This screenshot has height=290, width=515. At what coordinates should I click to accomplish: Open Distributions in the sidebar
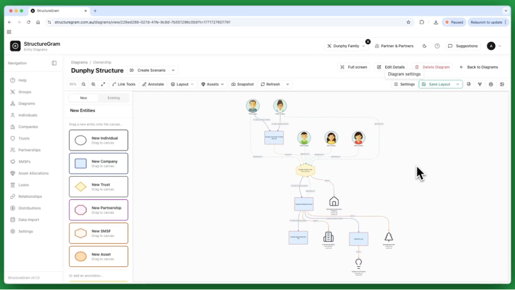pos(29,208)
